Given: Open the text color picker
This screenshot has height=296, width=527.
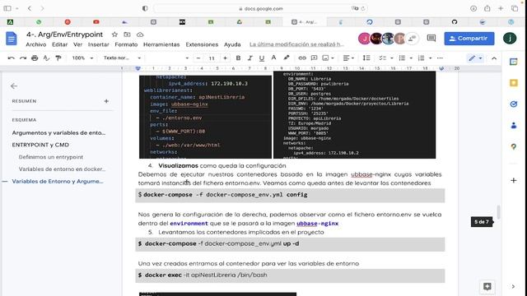Looking at the screenshot, I should pyautogui.click(x=273, y=58).
